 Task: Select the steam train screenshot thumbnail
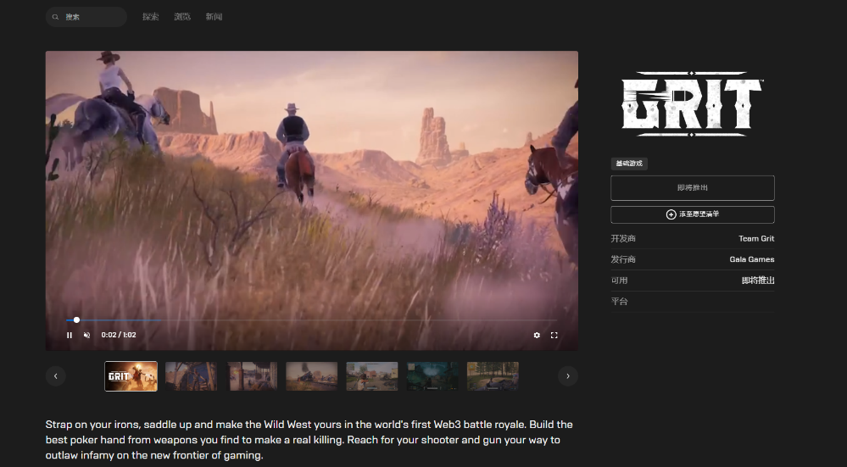(311, 376)
